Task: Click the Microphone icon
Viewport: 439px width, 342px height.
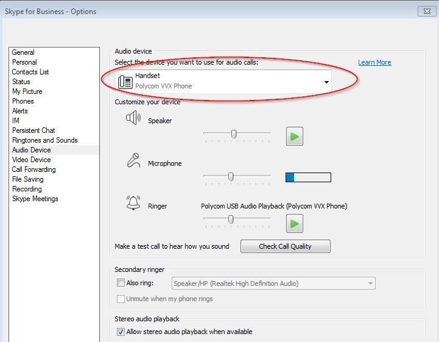Action: click(133, 160)
